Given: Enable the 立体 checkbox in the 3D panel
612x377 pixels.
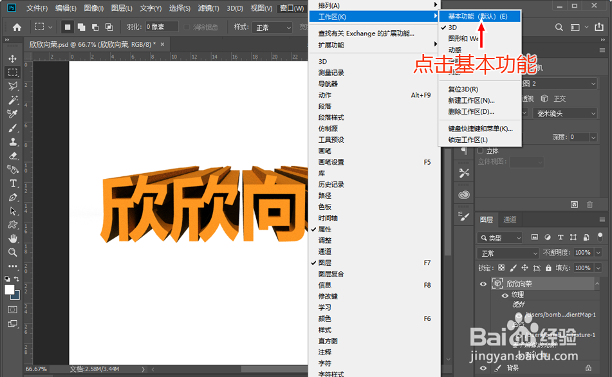Looking at the screenshot, I should (x=479, y=151).
